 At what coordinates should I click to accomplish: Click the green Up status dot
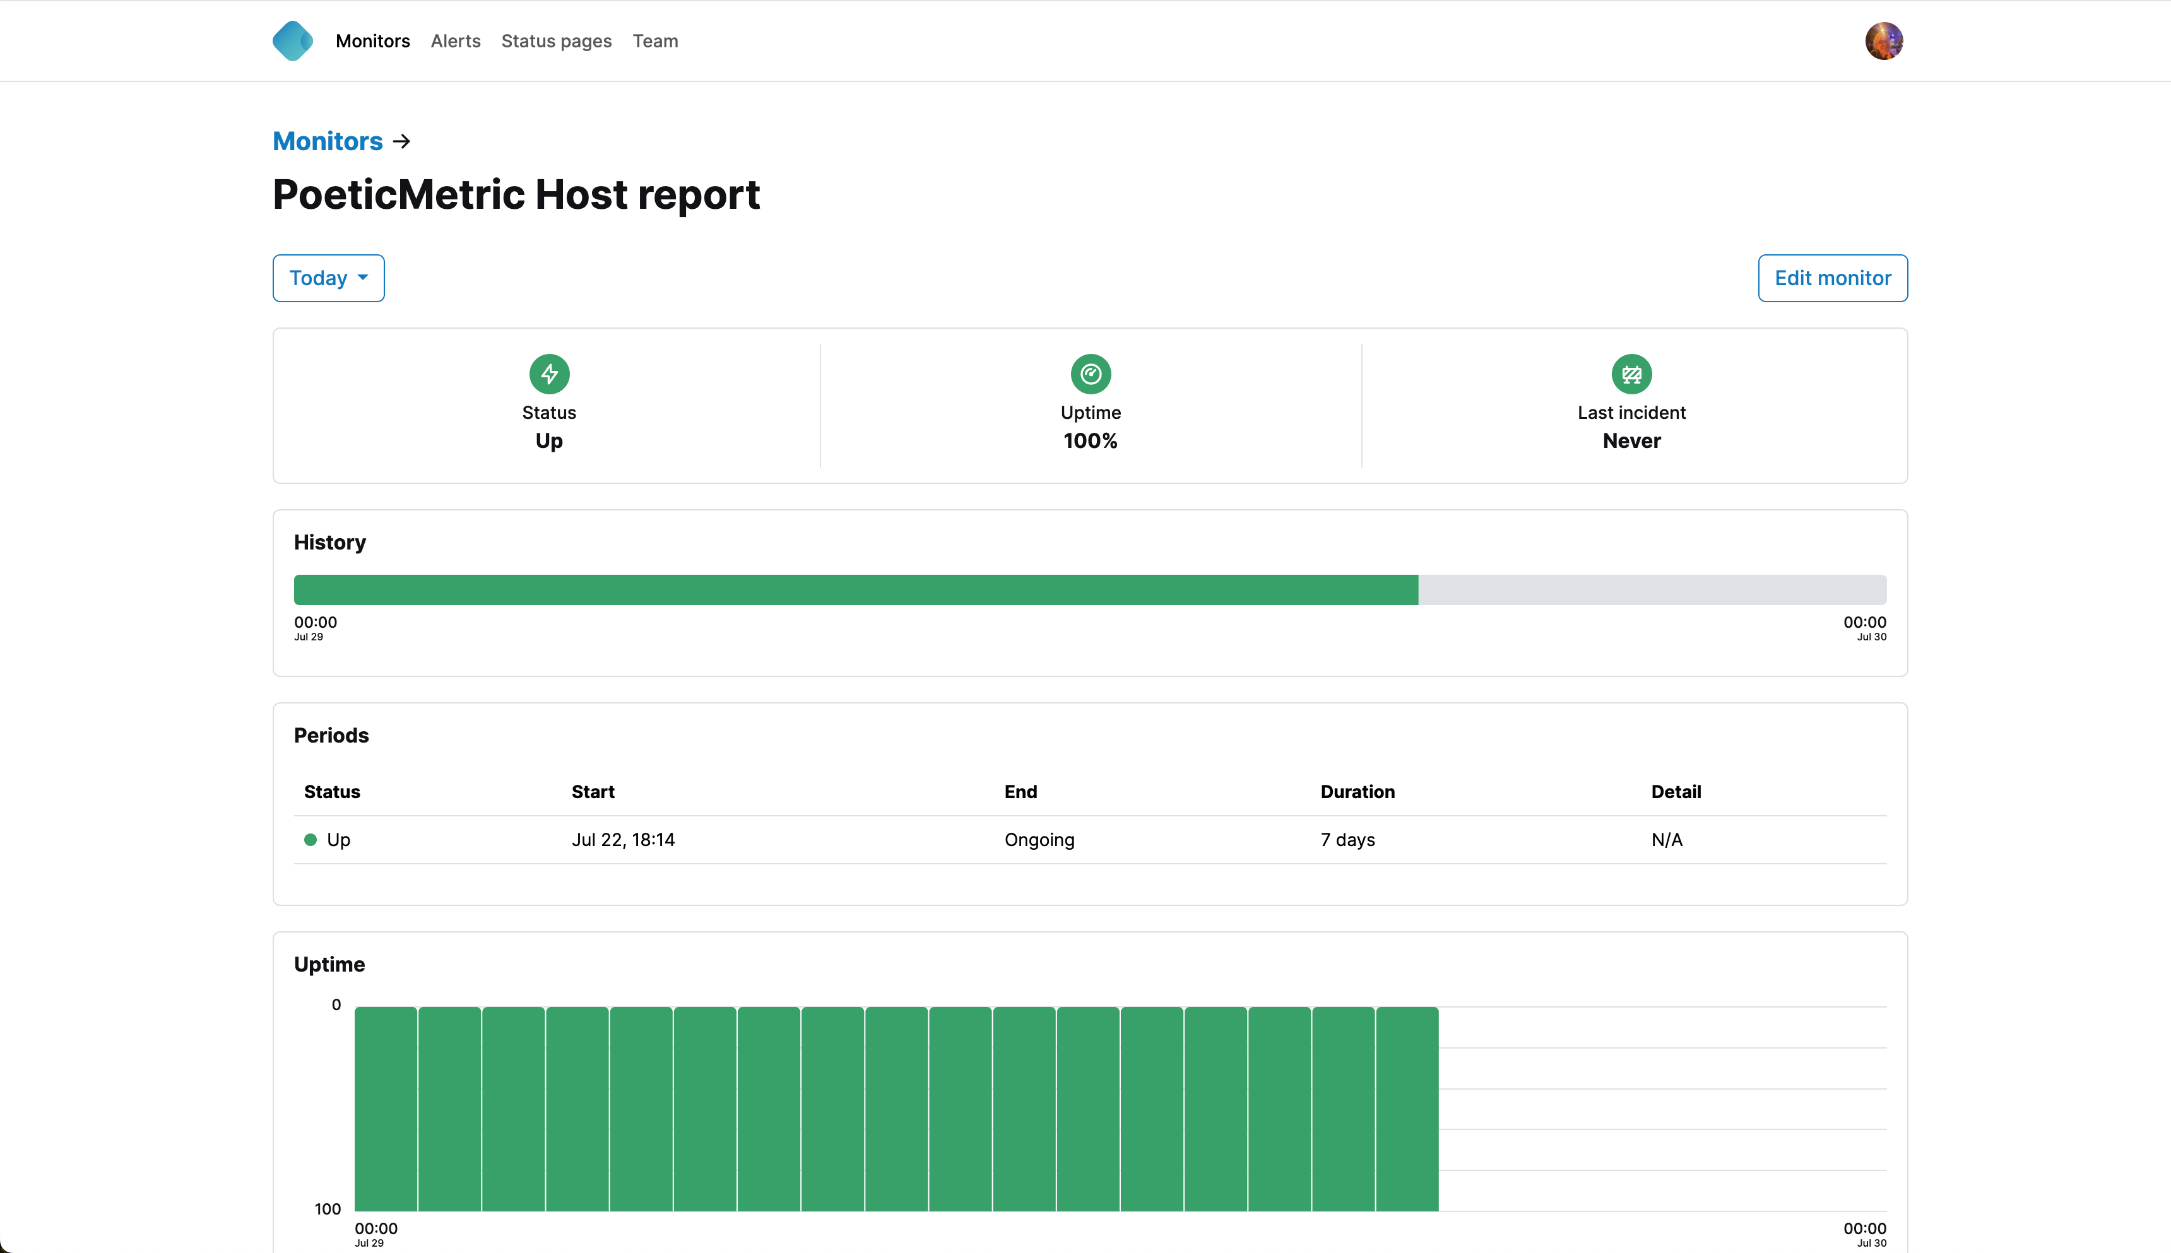coord(311,839)
